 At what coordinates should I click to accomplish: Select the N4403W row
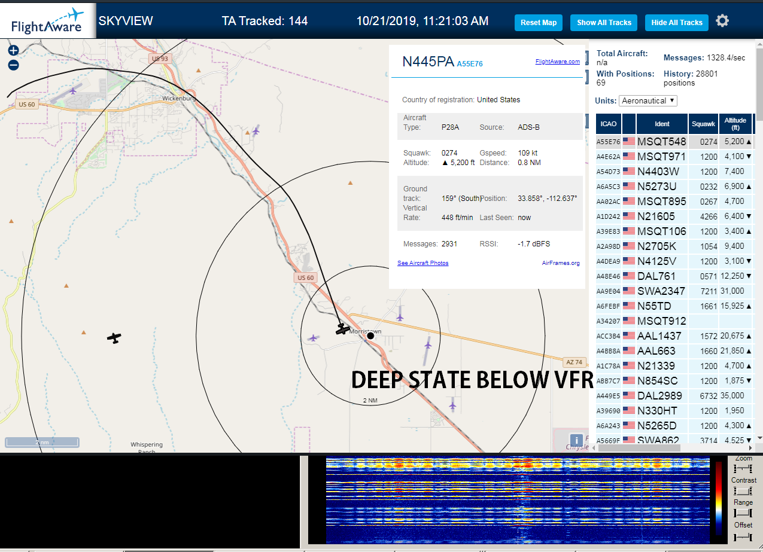coord(674,172)
